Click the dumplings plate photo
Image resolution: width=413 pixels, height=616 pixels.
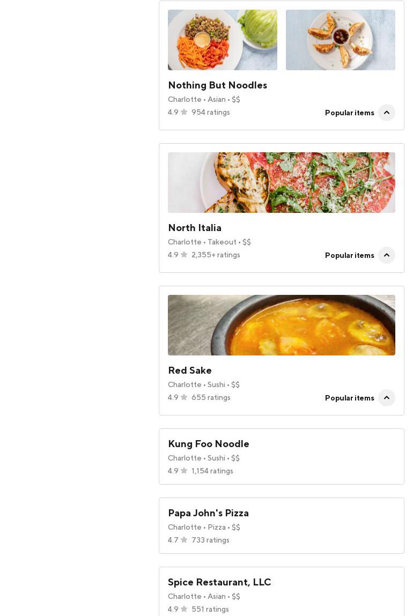click(340, 40)
